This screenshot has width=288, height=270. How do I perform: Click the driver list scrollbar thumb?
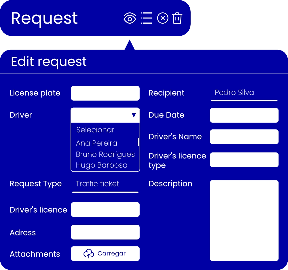138,142
